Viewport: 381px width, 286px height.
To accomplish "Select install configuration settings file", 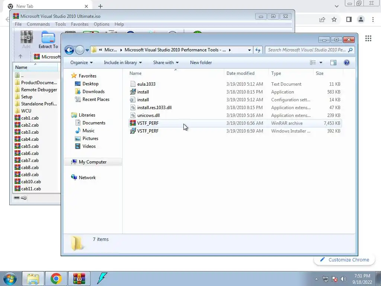I will point(235,100).
